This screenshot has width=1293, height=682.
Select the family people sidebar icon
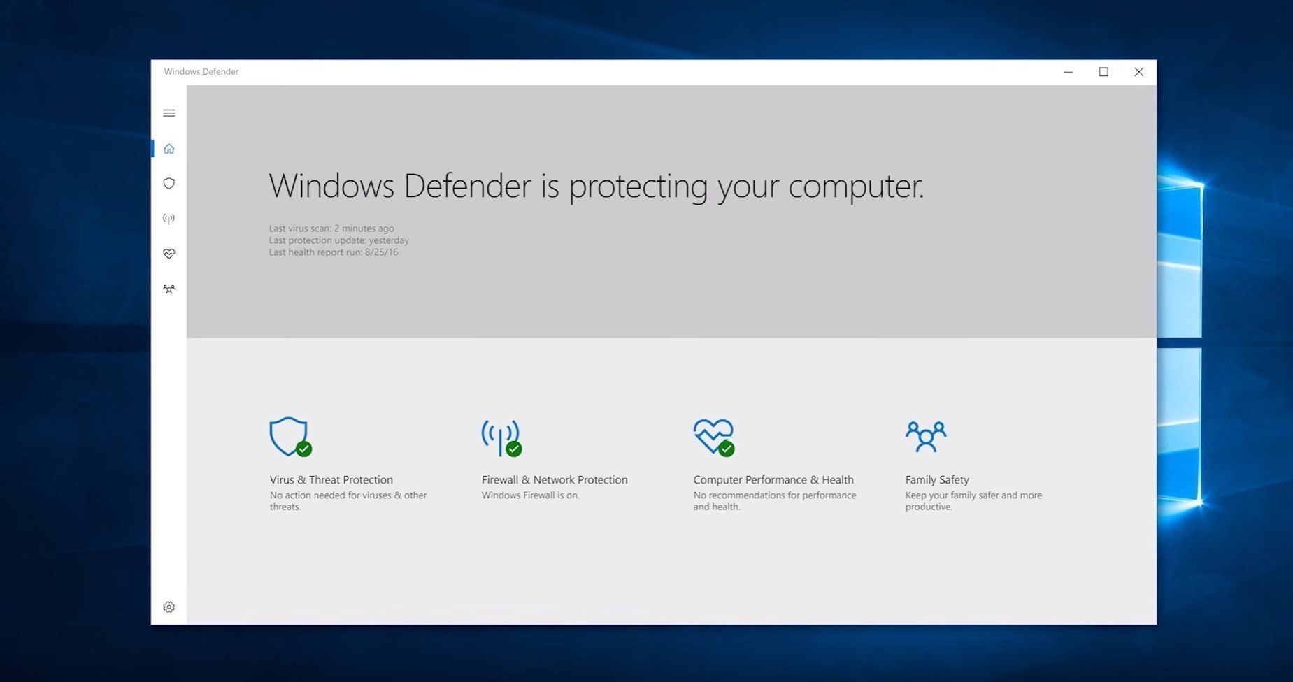[169, 289]
